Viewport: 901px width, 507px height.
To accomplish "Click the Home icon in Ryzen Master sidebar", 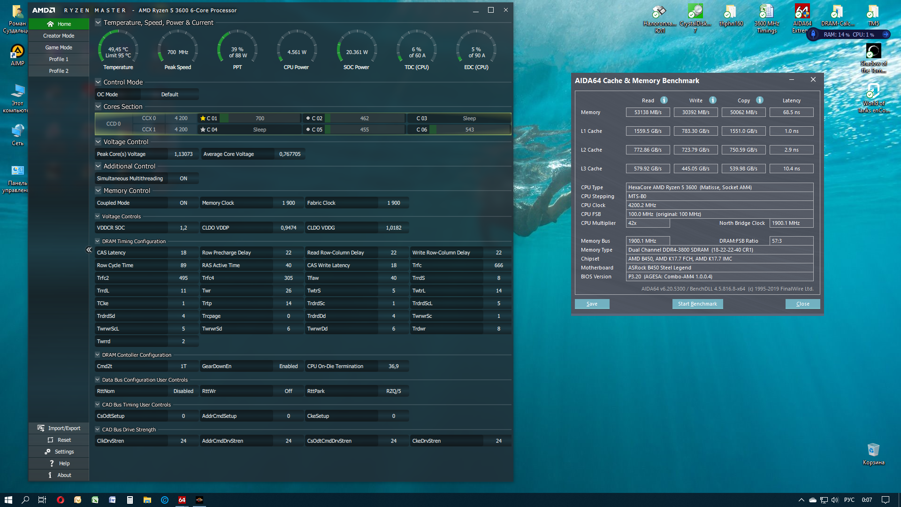I will [x=50, y=24].
